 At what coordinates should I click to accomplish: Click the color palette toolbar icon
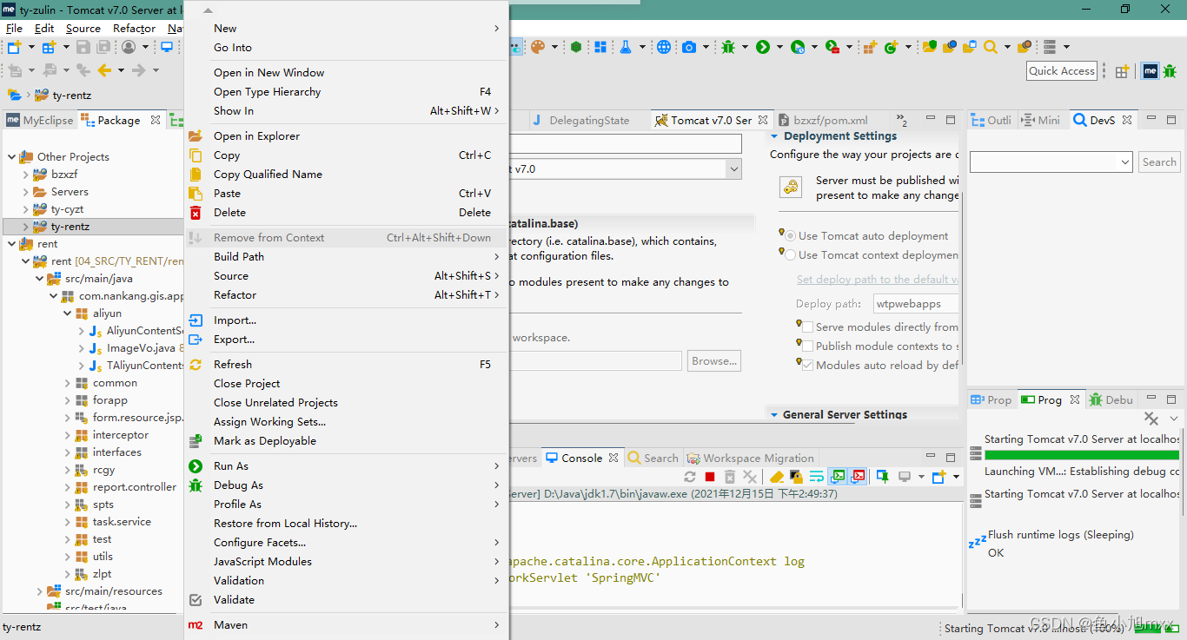click(x=539, y=47)
